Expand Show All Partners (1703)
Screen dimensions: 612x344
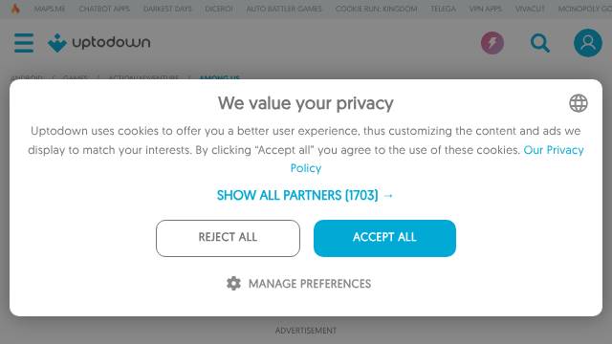coord(305,195)
